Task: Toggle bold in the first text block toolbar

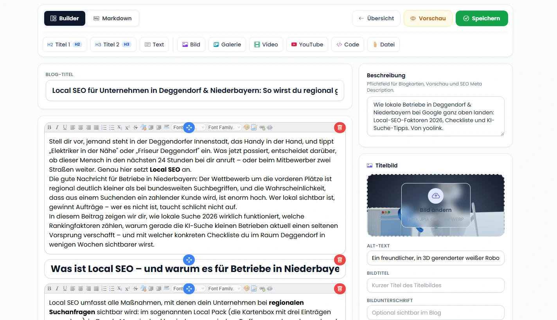Action: click(x=49, y=127)
